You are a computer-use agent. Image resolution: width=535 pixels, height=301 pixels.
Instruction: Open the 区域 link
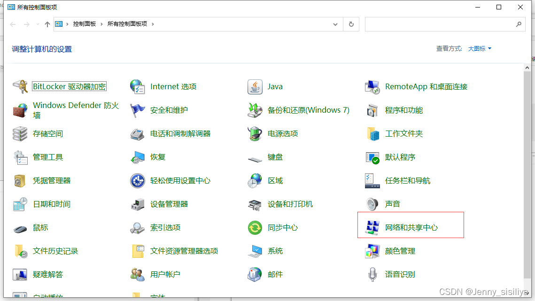pyautogui.click(x=275, y=181)
